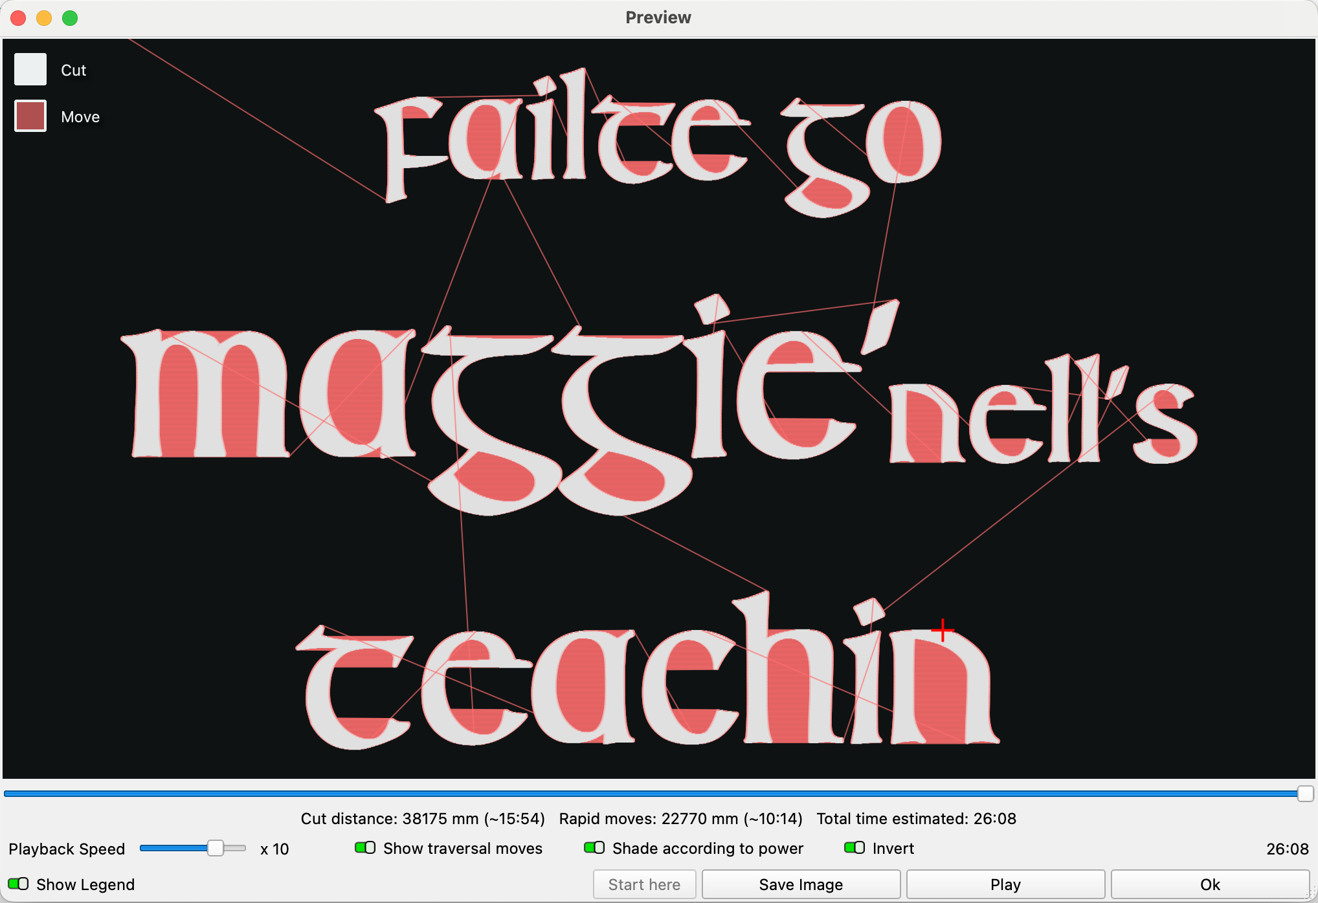Minimize the window using yellow button
This screenshot has width=1318, height=903.
click(44, 18)
